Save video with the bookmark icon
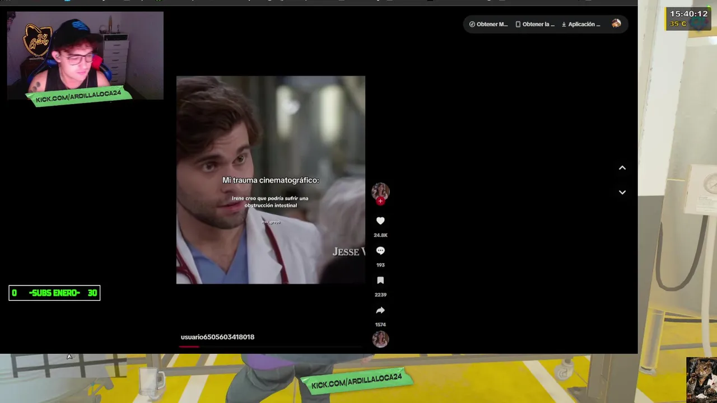Image resolution: width=717 pixels, height=403 pixels. [380, 280]
